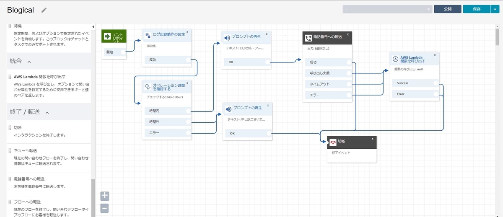Remove the 電話番号への転送 canvas block via its x
Viewport: 503px width, 217px height.
pos(347,34)
